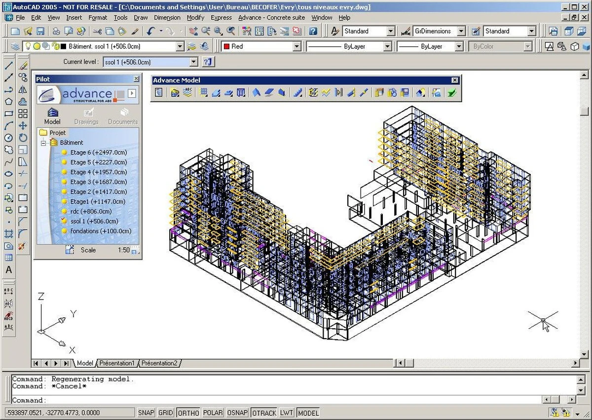This screenshot has width=592, height=420.
Task: Switch to the Présentation1 layout tab
Action: 117,363
